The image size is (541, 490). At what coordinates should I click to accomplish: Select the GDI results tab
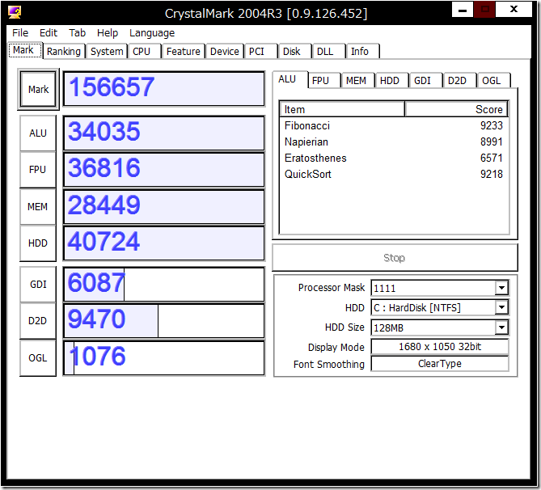coord(425,81)
